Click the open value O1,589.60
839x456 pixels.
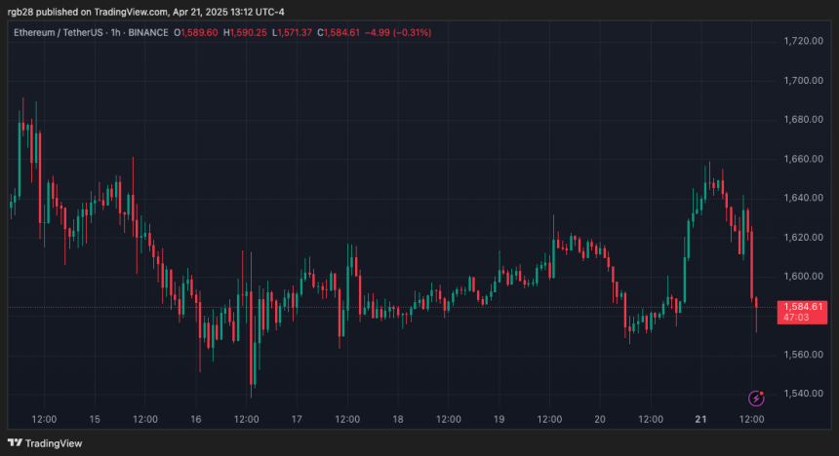click(x=196, y=32)
